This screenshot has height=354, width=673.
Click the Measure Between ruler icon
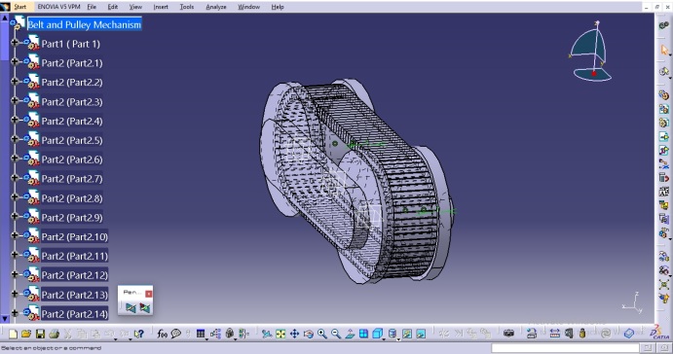(x=555, y=334)
